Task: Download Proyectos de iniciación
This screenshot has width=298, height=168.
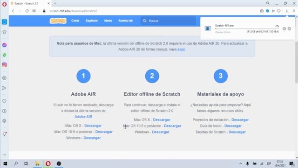Action: (x=240, y=120)
